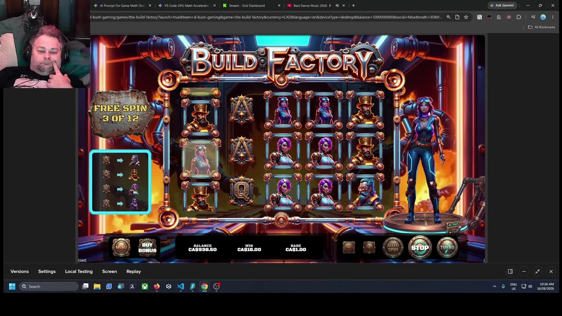Click the browser address bar URL

tap(266, 17)
